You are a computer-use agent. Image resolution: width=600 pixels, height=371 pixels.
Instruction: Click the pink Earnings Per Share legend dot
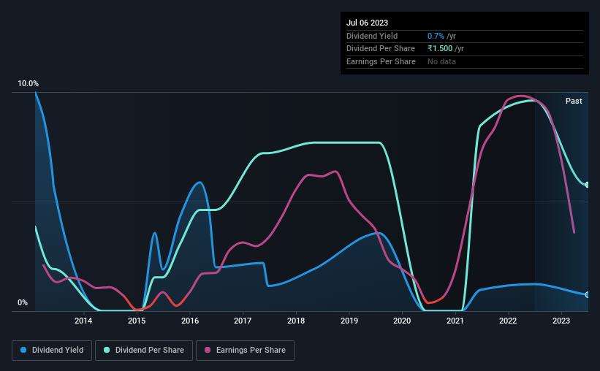(x=208, y=350)
